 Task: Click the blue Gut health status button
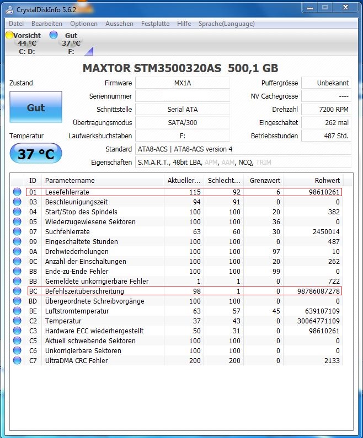(36, 107)
